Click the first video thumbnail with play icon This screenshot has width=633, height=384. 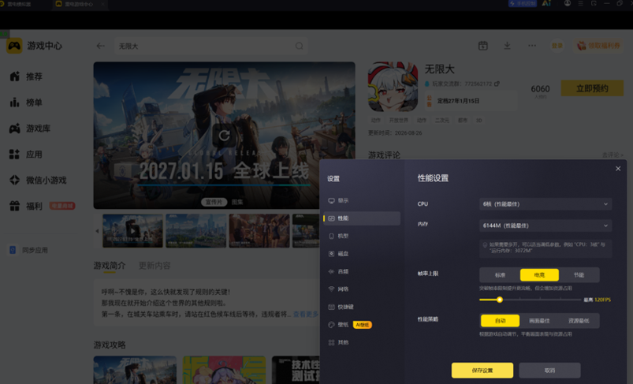(x=132, y=230)
